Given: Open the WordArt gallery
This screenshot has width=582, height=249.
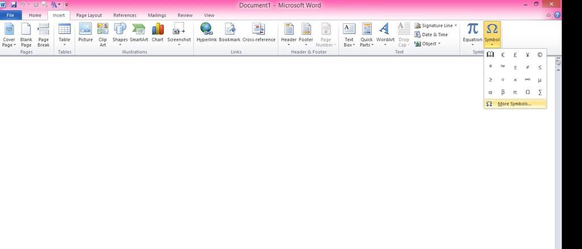Looking at the screenshot, I should [385, 35].
